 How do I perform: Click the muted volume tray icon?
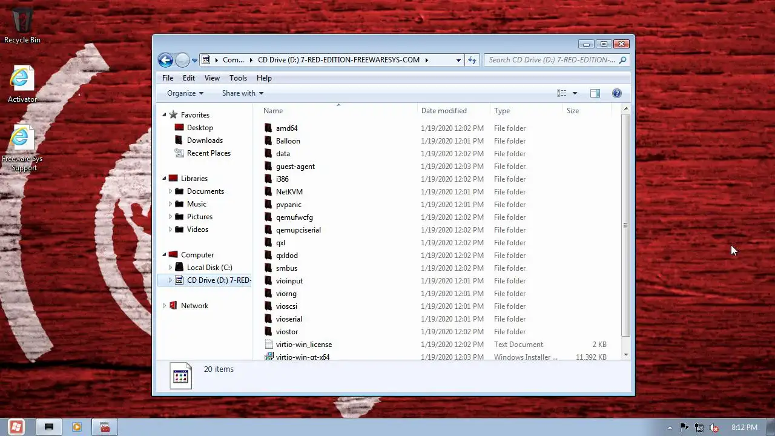point(714,428)
